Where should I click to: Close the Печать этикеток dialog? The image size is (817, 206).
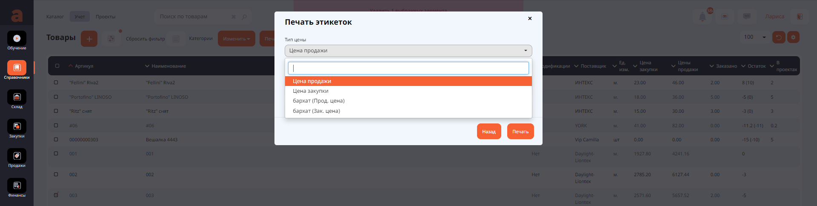pyautogui.click(x=530, y=19)
